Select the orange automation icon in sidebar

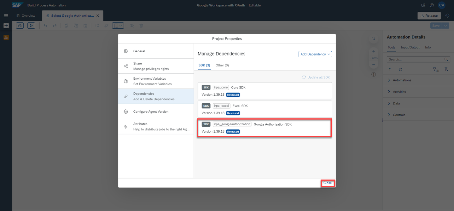point(6,37)
